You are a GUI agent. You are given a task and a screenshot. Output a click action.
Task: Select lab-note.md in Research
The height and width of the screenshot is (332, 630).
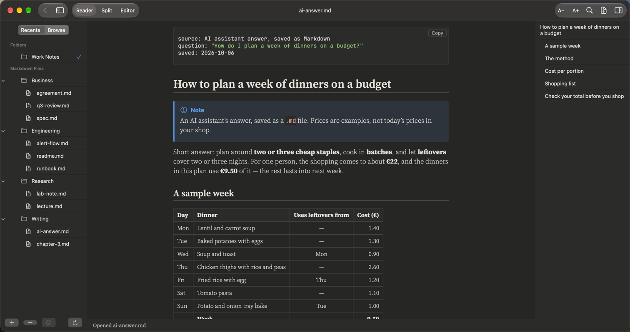point(51,194)
